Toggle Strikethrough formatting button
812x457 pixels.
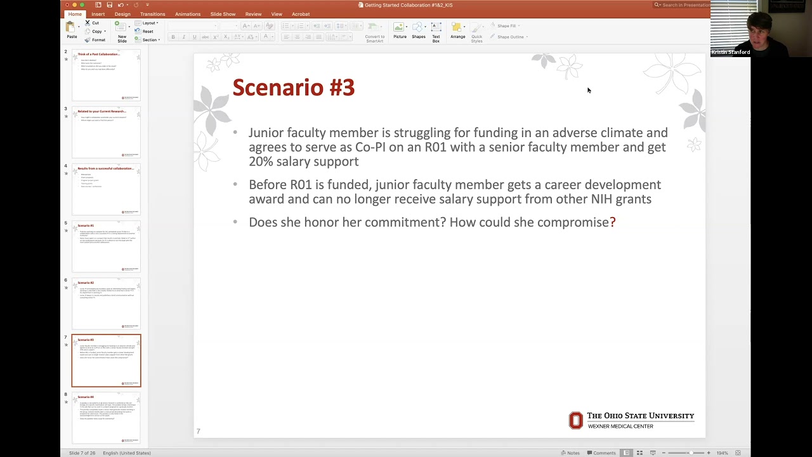point(204,37)
